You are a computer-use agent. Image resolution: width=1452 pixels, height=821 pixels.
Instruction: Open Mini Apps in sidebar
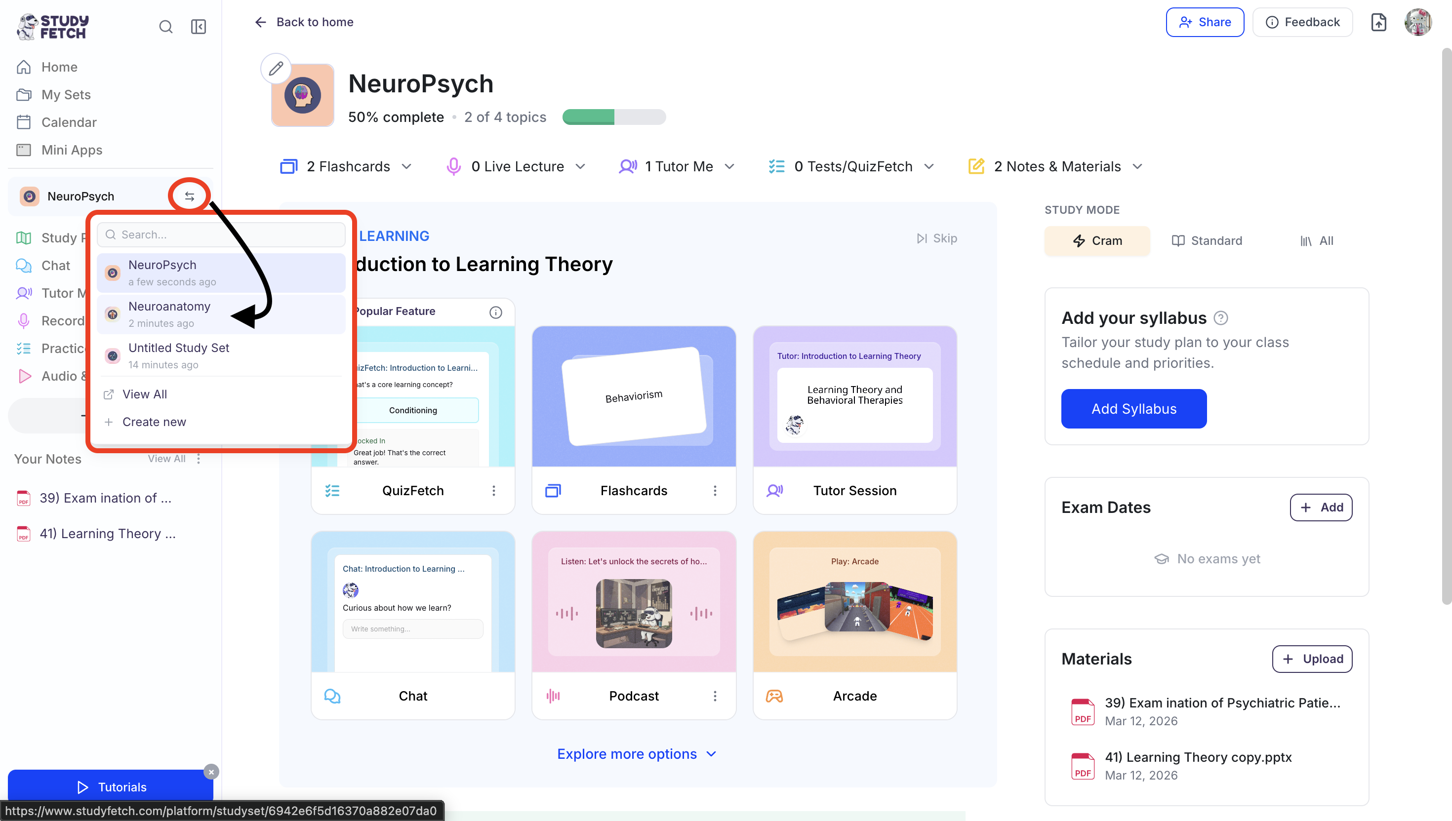(x=59, y=150)
